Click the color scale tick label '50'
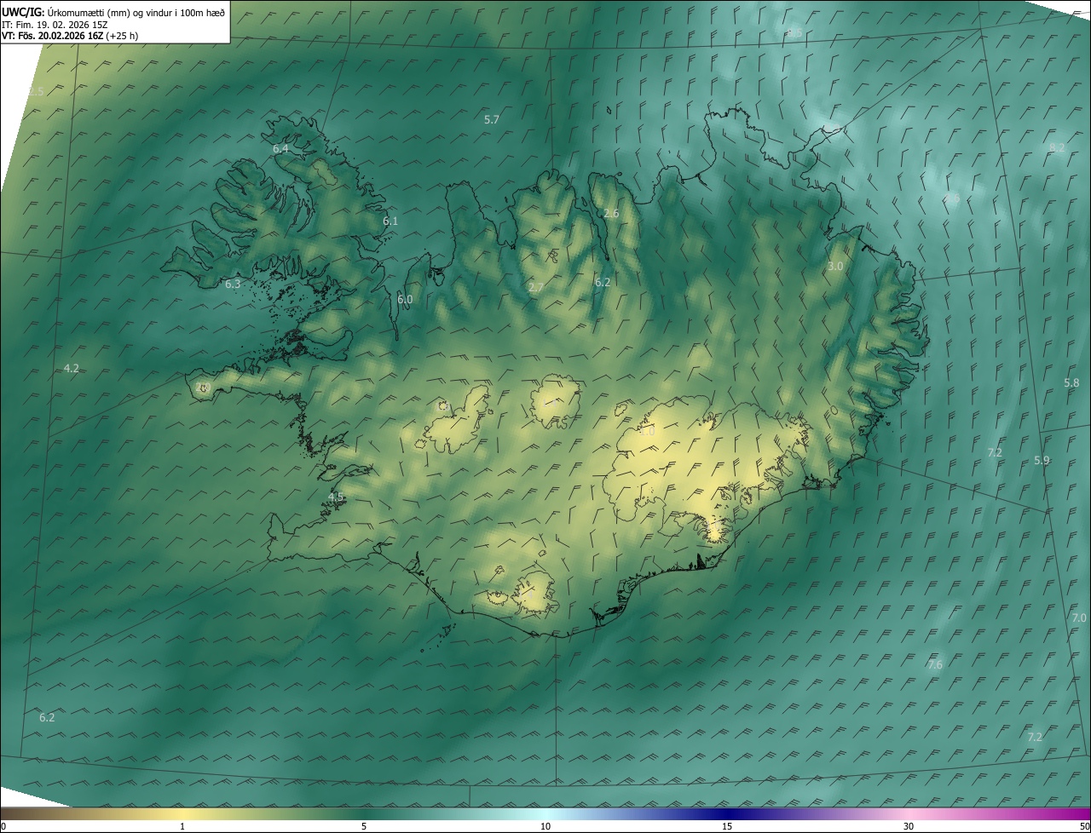The width and height of the screenshot is (1091, 833). [1084, 827]
